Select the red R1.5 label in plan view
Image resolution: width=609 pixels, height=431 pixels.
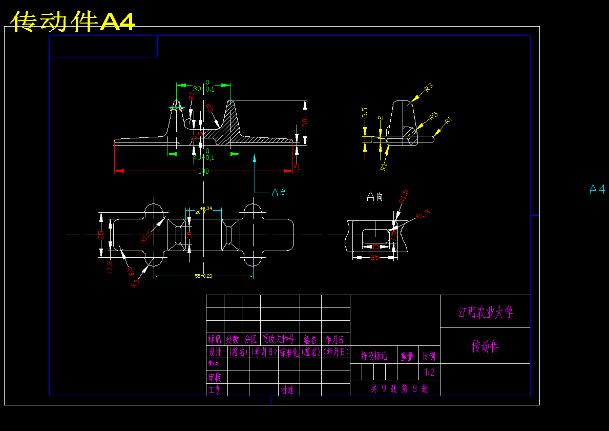pos(147,236)
